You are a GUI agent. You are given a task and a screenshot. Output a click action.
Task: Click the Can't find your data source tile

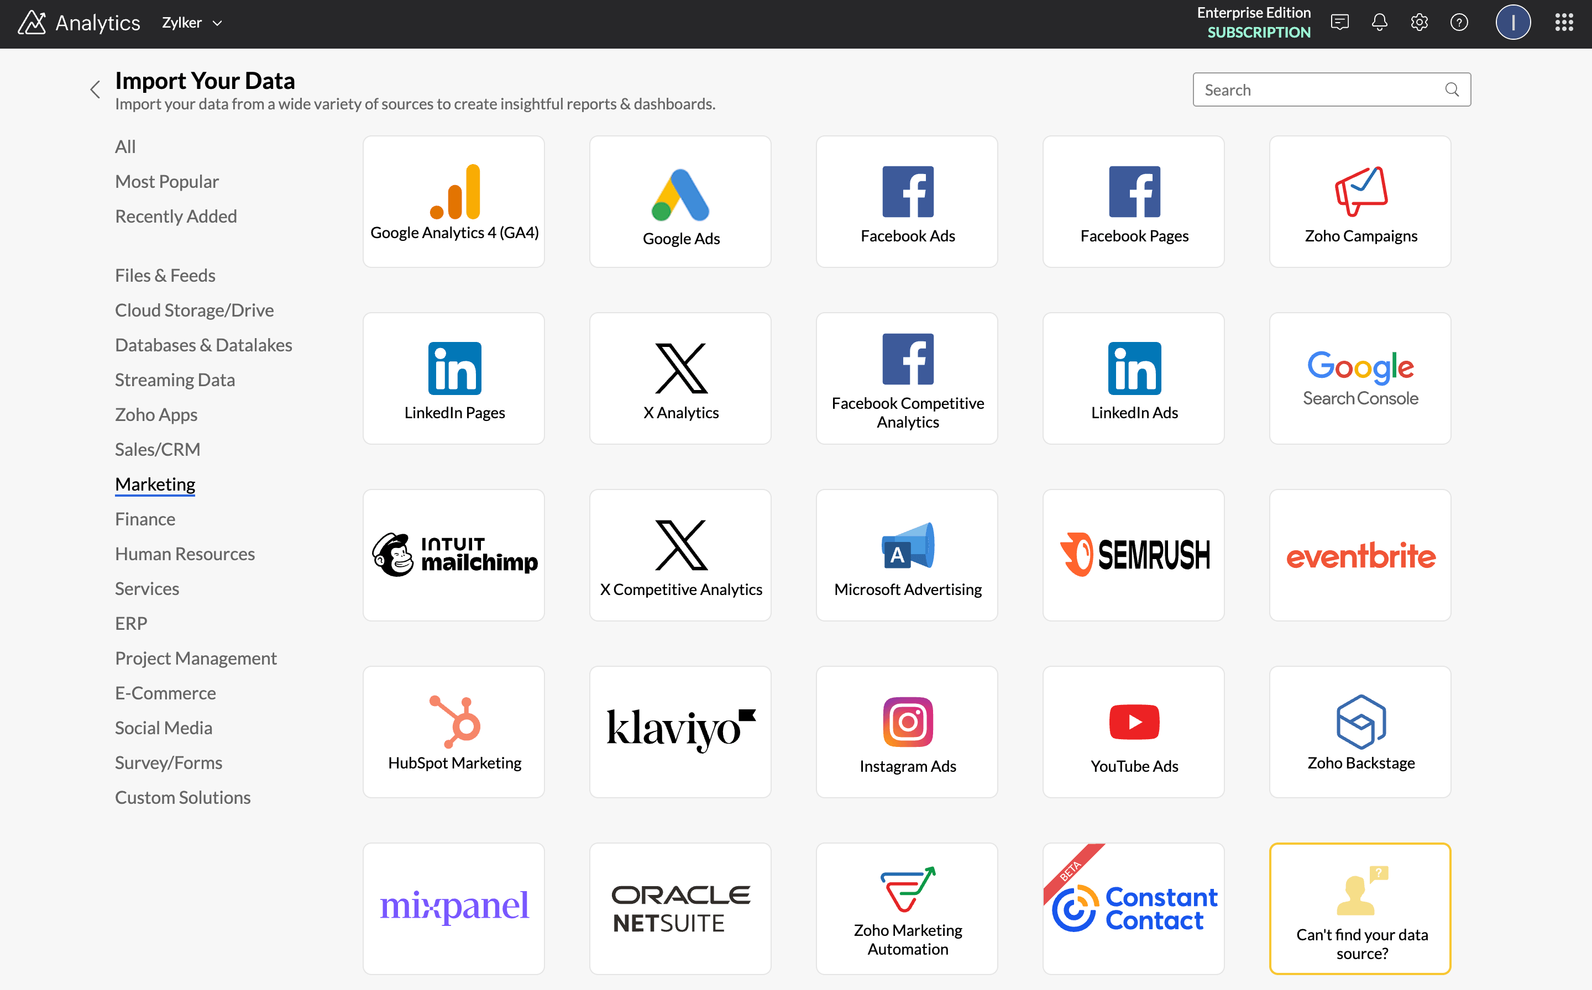point(1360,909)
